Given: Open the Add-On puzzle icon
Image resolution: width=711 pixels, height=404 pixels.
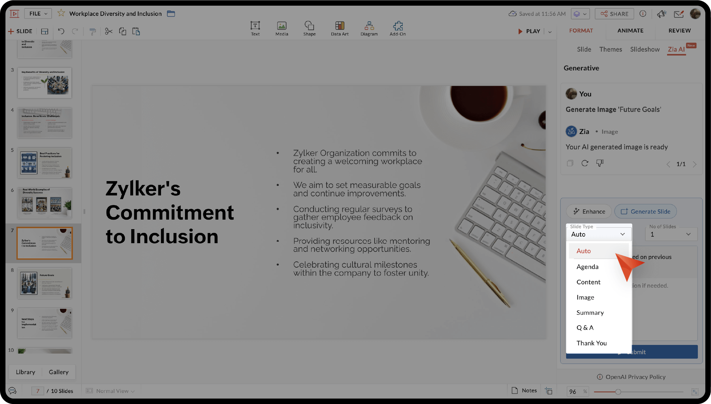Looking at the screenshot, I should pyautogui.click(x=398, y=28).
